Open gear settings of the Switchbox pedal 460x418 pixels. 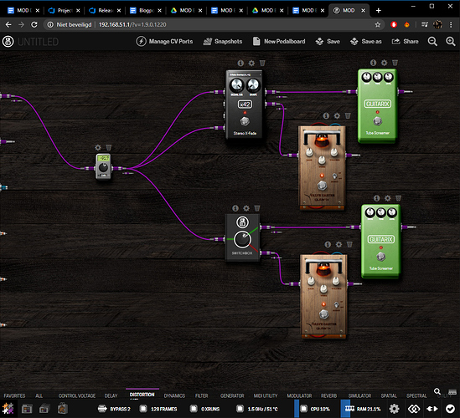click(246, 208)
